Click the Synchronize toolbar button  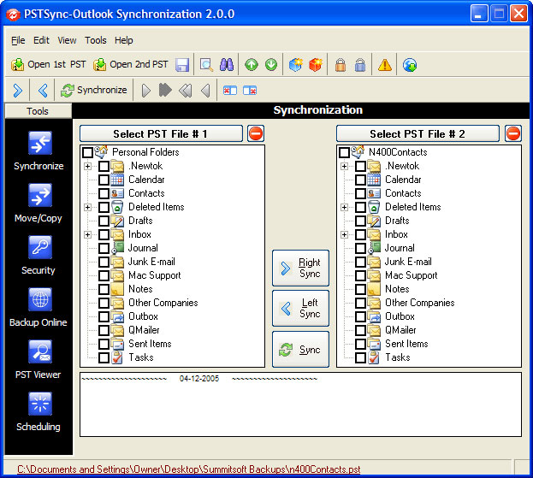94,91
